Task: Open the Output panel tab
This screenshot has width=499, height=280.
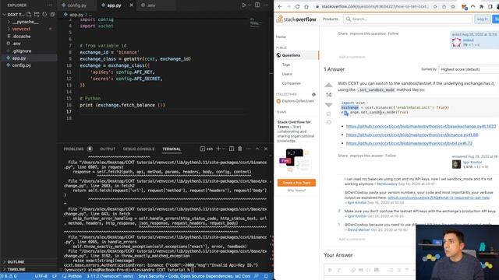Action: pyautogui.click(x=108, y=149)
